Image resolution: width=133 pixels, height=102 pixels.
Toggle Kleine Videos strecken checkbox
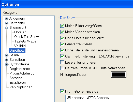tap(62, 32)
